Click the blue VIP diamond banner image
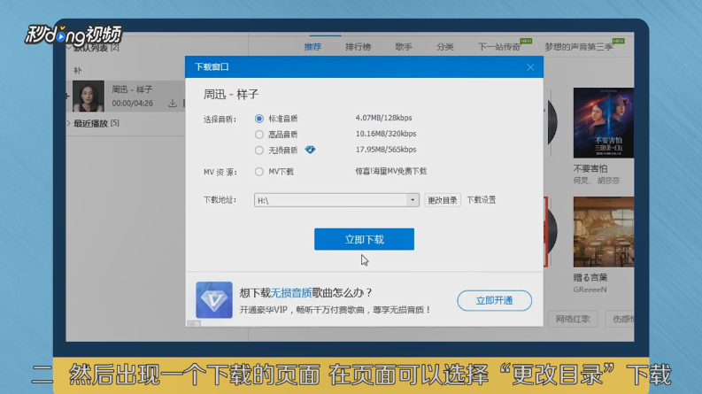Screen dimensions: 702x394 pos(214,299)
